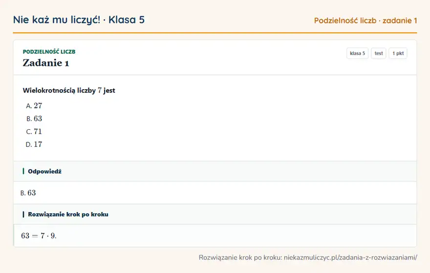Open the niekazmuliczyc.pl/zadania-z-rozwiazaniami/ footer link
Viewport: 430px width, 273px height.
(x=350, y=257)
